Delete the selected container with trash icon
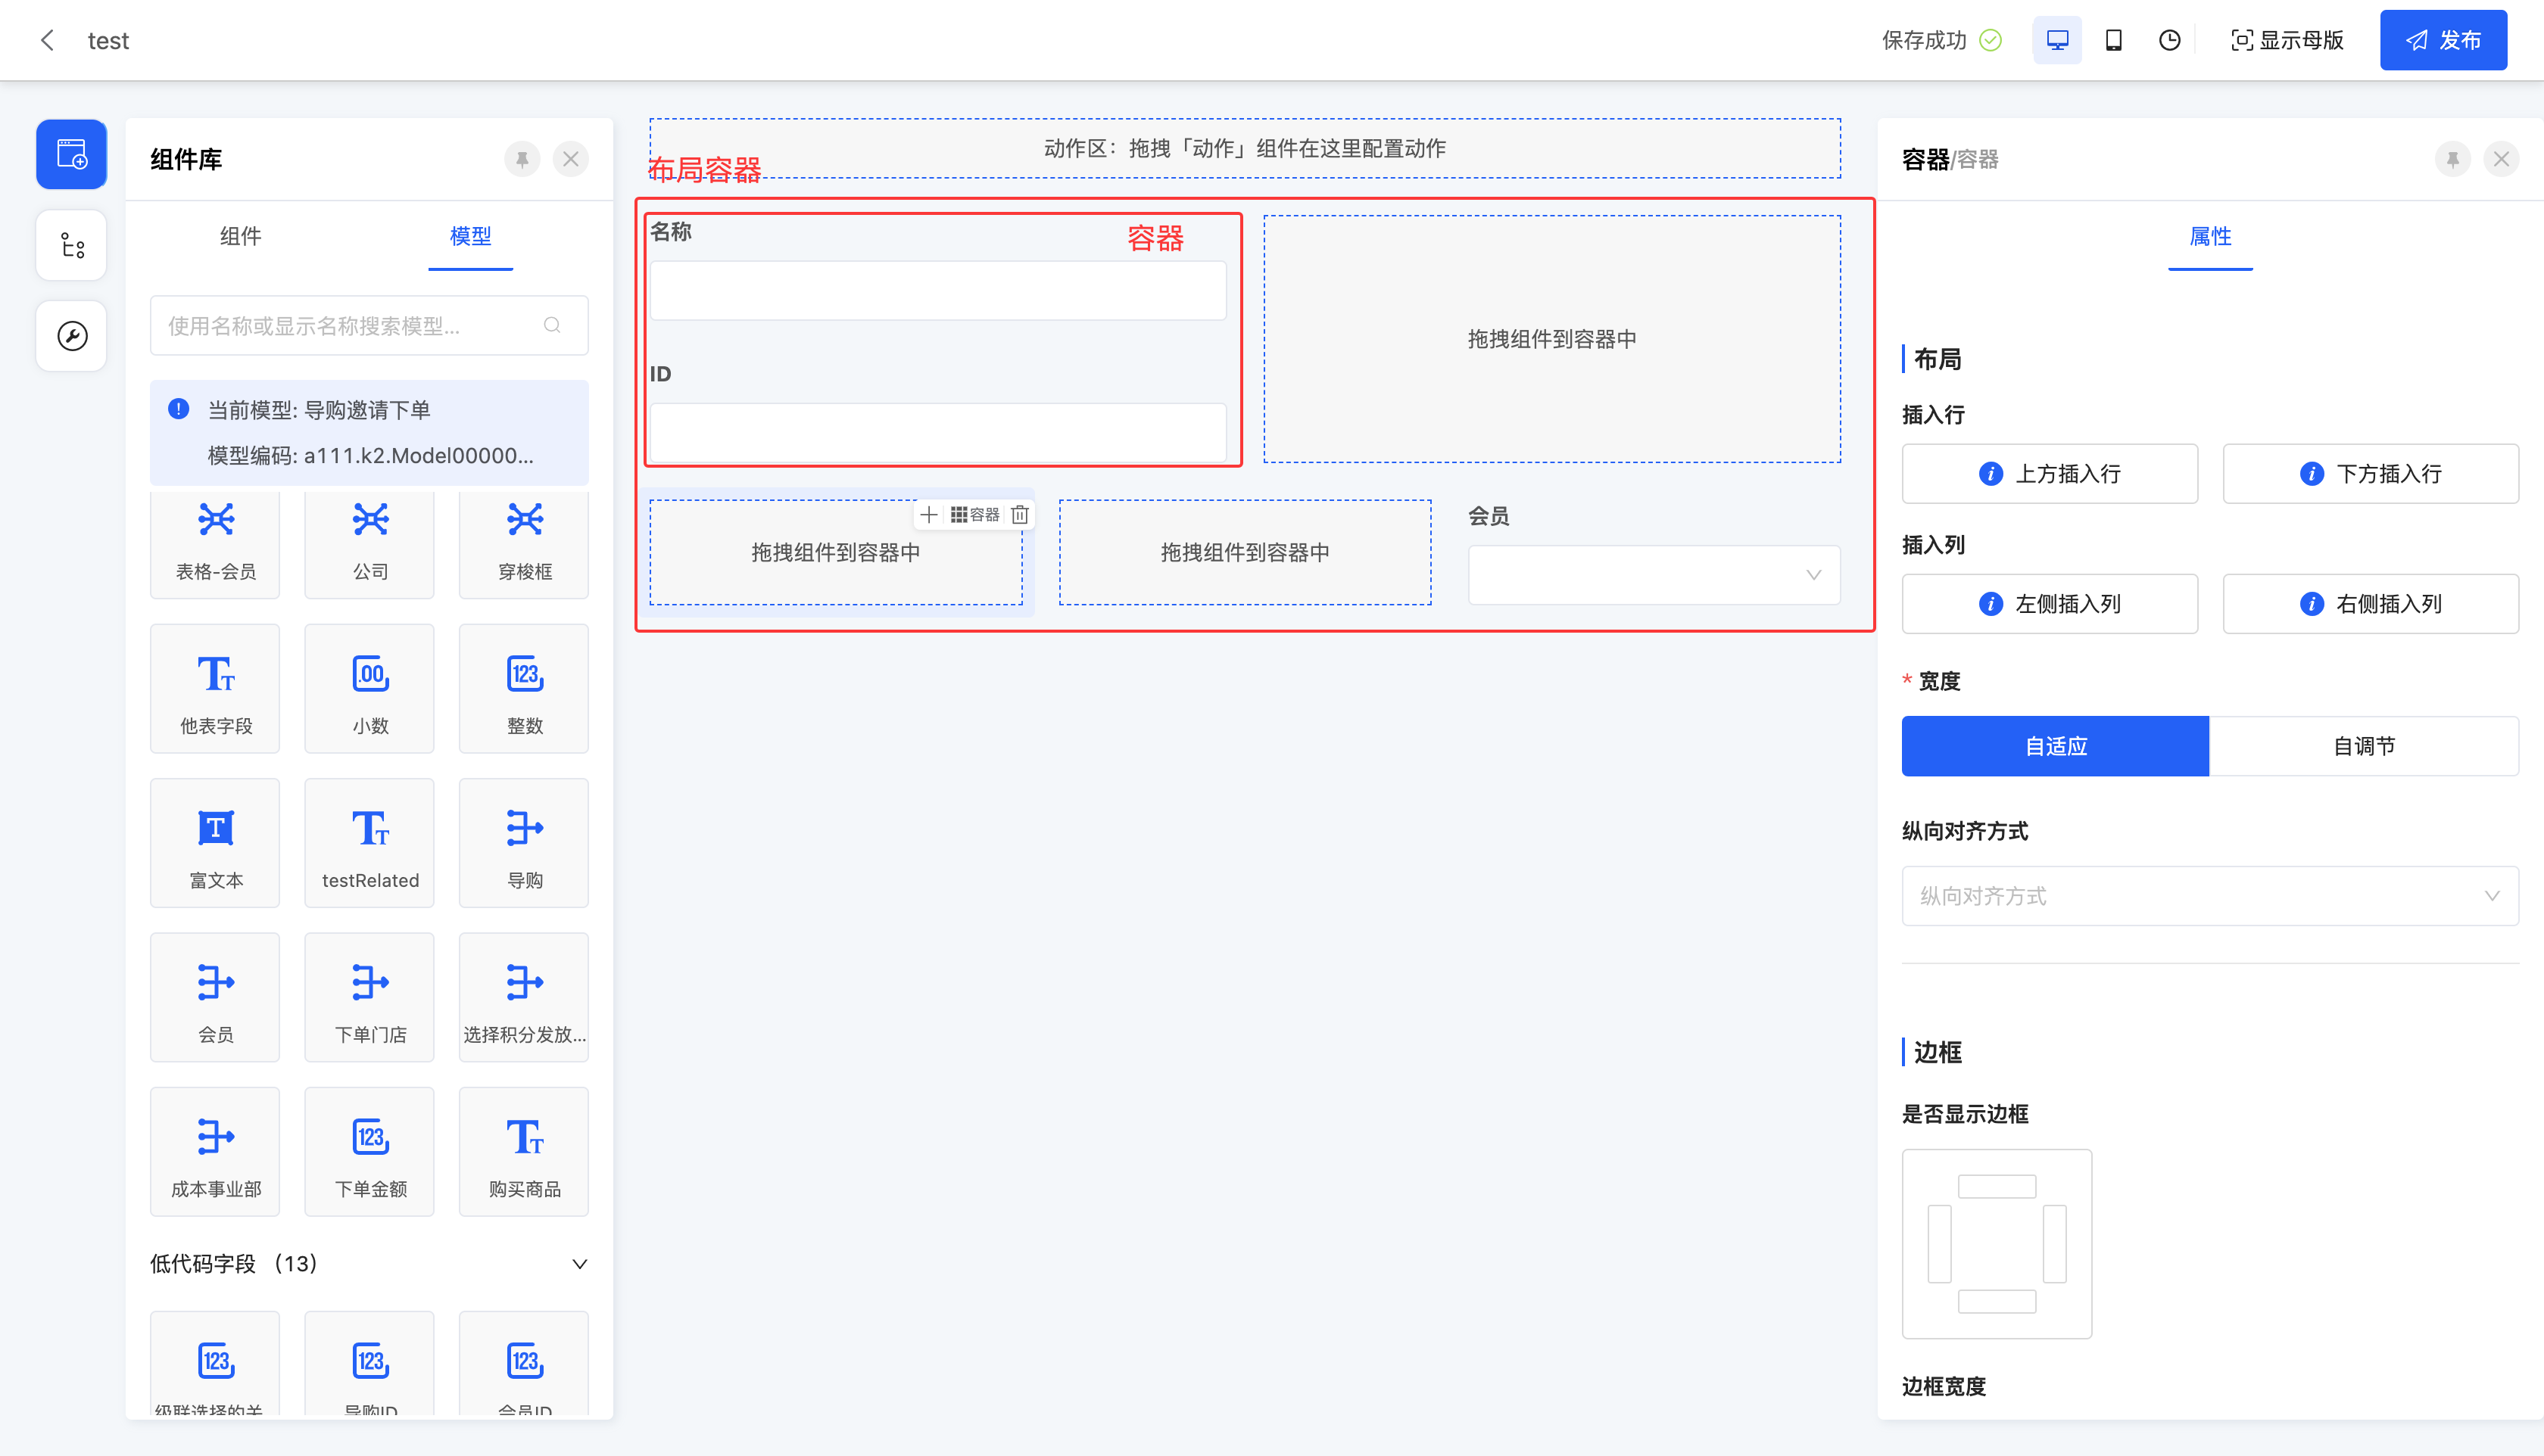The width and height of the screenshot is (2544, 1456). [1019, 514]
